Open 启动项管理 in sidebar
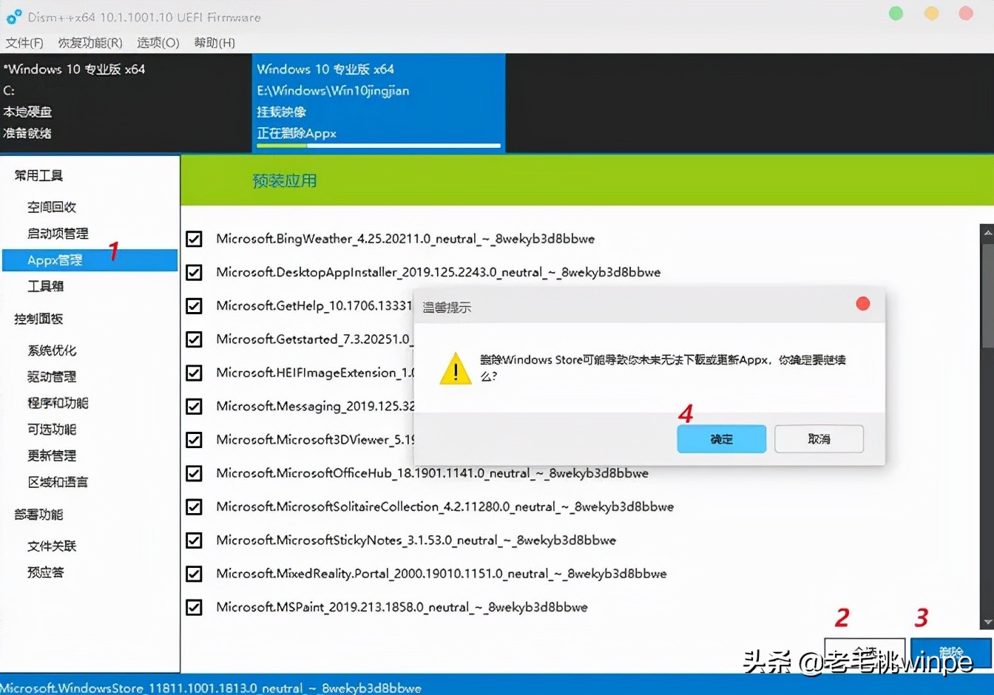994x695 pixels. coord(58,234)
